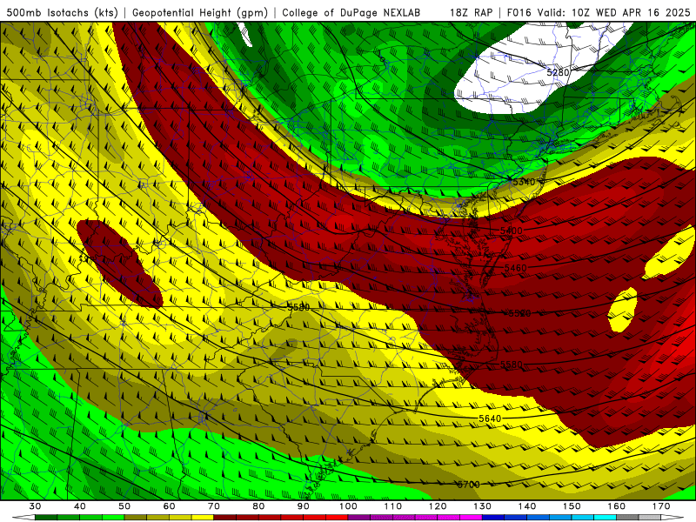Select the dark red swatch just after 70
Viewport: 696px width, 522px height.
(225, 518)
